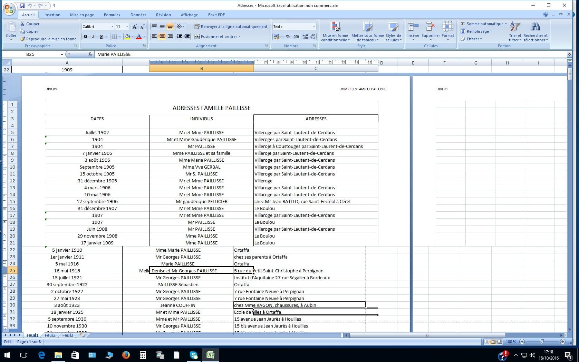Click the Office button logo
This screenshot has height=362, width=579.
9,9
